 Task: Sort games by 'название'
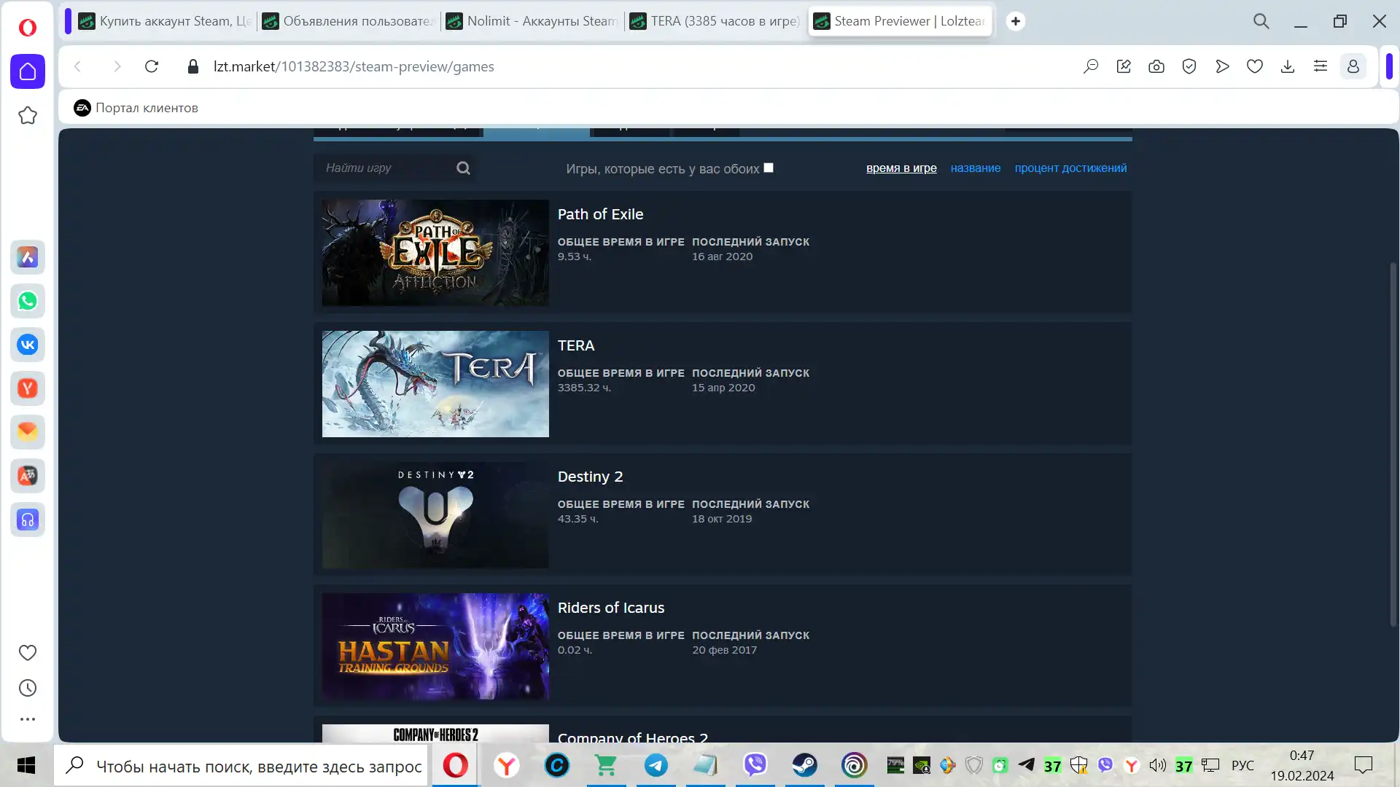[976, 168]
